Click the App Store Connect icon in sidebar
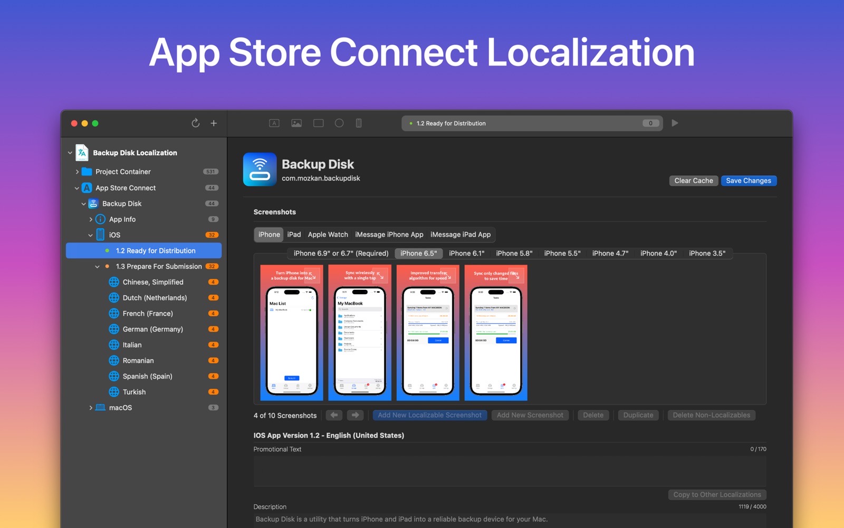 [x=87, y=187]
